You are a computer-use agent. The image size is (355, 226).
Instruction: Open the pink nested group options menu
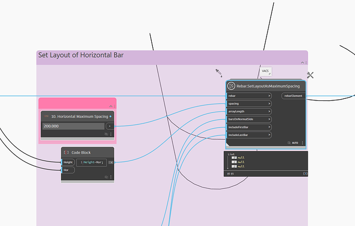(x=115, y=106)
